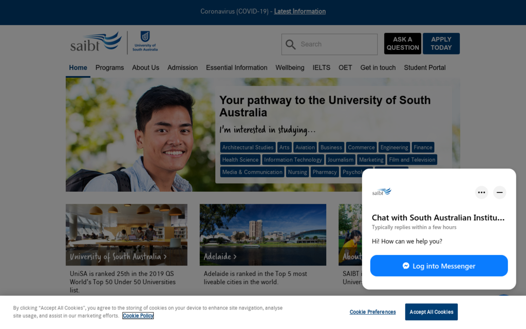
Task: Click the search magnifier icon
Action: [x=291, y=44]
